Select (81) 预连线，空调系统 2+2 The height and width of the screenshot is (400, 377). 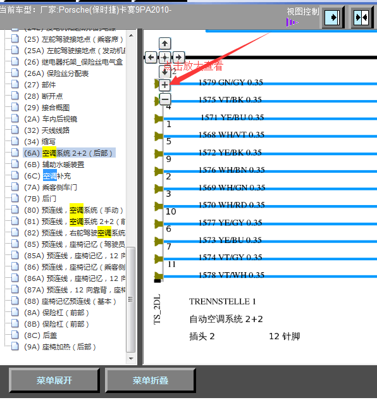pyautogui.click(x=75, y=222)
